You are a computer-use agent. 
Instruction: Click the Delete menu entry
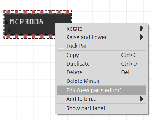[x=102, y=72]
